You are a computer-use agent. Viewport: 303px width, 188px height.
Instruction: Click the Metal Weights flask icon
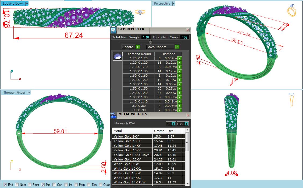click(x=114, y=115)
